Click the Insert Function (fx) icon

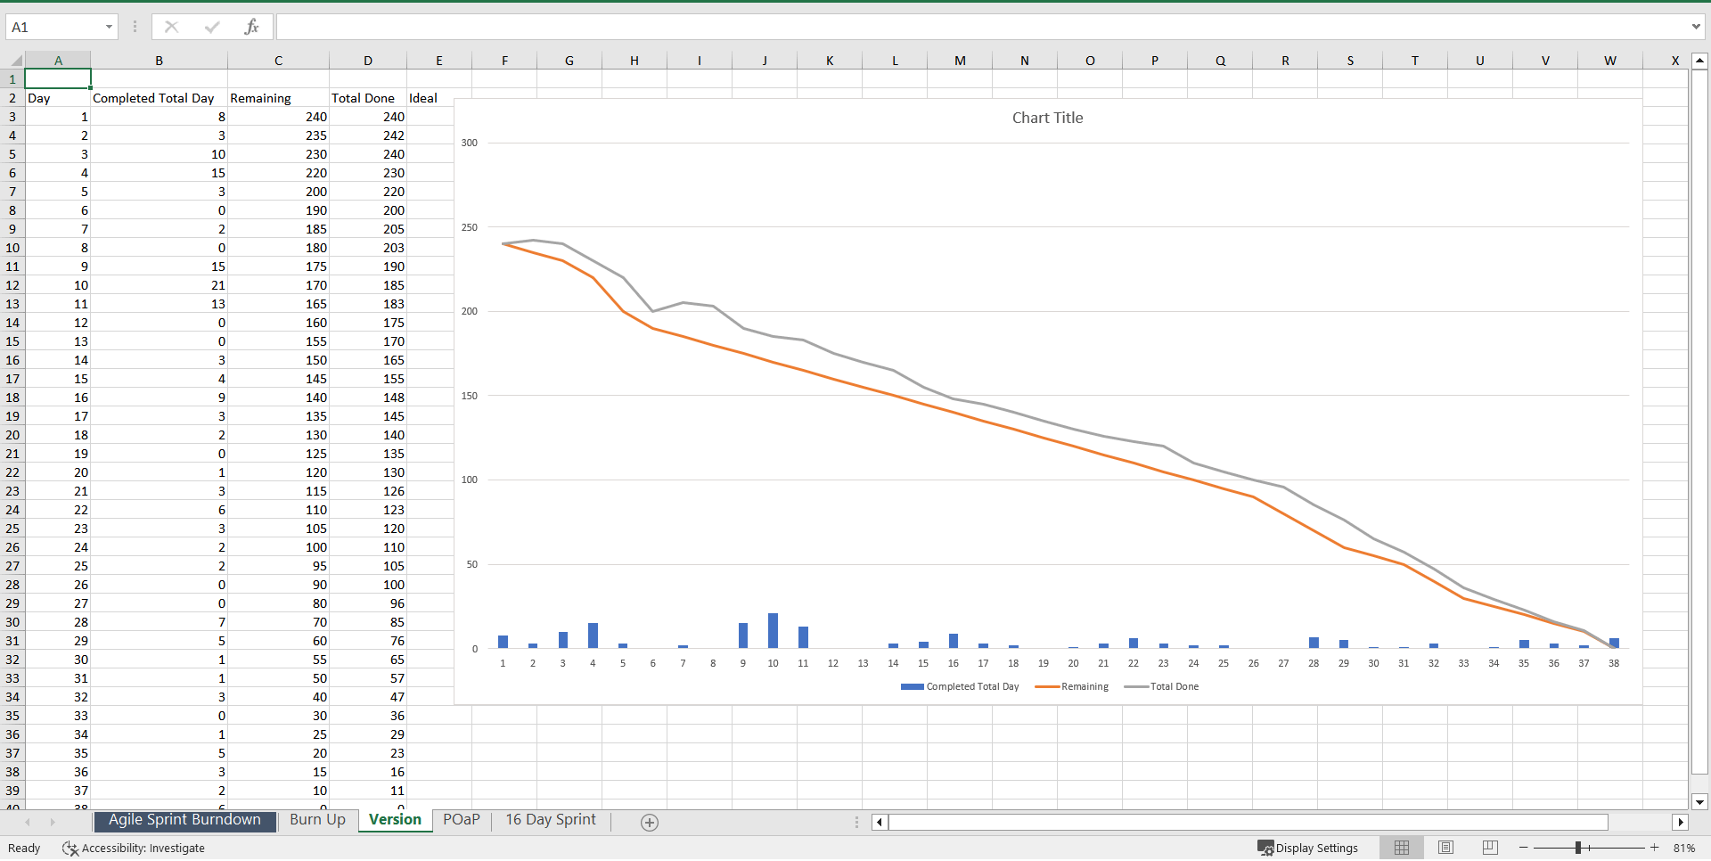(252, 27)
